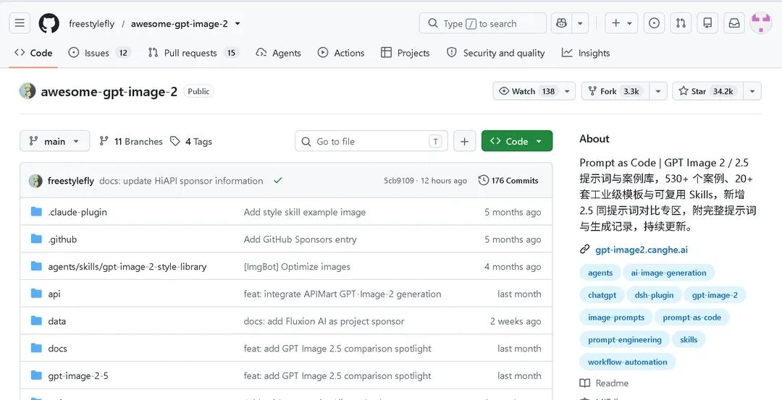Open the agents/skills/gpt-image-2-style-library folder
This screenshot has width=782, height=400.
click(x=127, y=266)
